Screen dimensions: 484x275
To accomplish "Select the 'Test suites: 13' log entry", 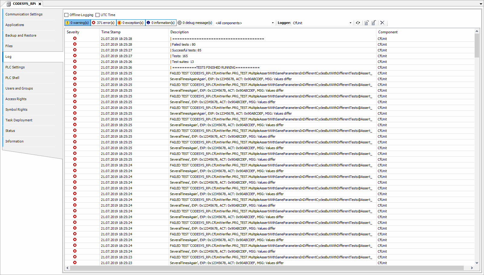I will click(270, 62).
